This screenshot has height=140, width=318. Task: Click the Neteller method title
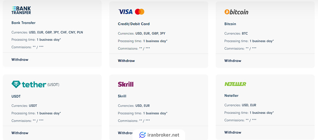[231, 96]
